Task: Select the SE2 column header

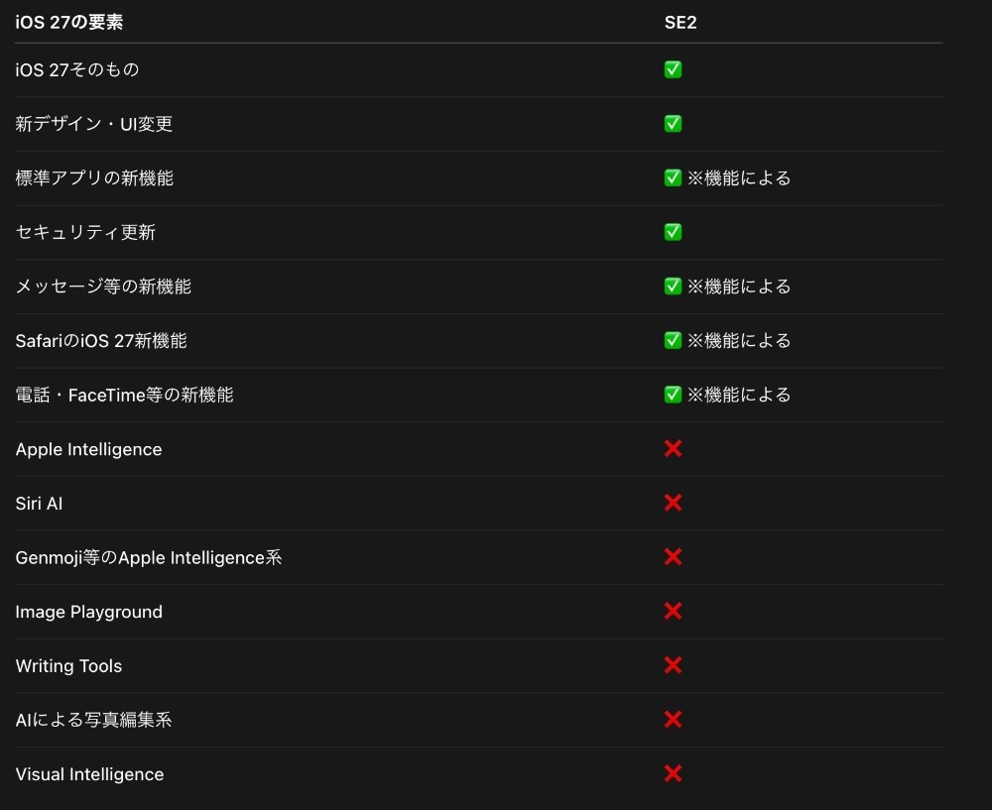Action: (681, 22)
